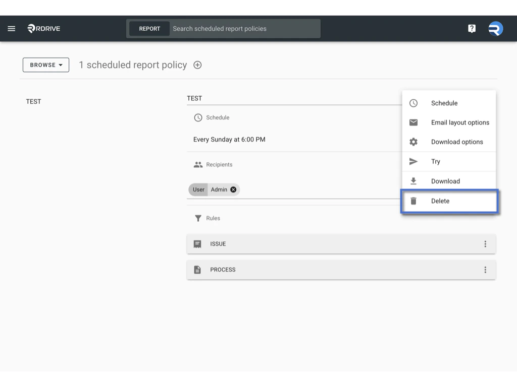
Task: Click the Rules filter funnel icon
Action: [x=198, y=218]
